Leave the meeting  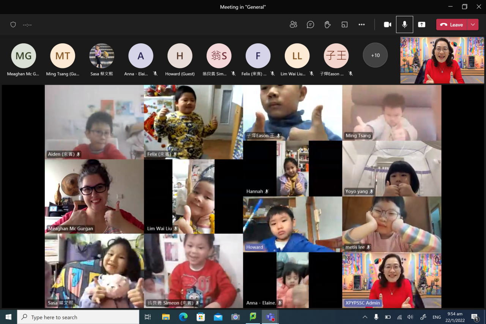click(x=451, y=25)
